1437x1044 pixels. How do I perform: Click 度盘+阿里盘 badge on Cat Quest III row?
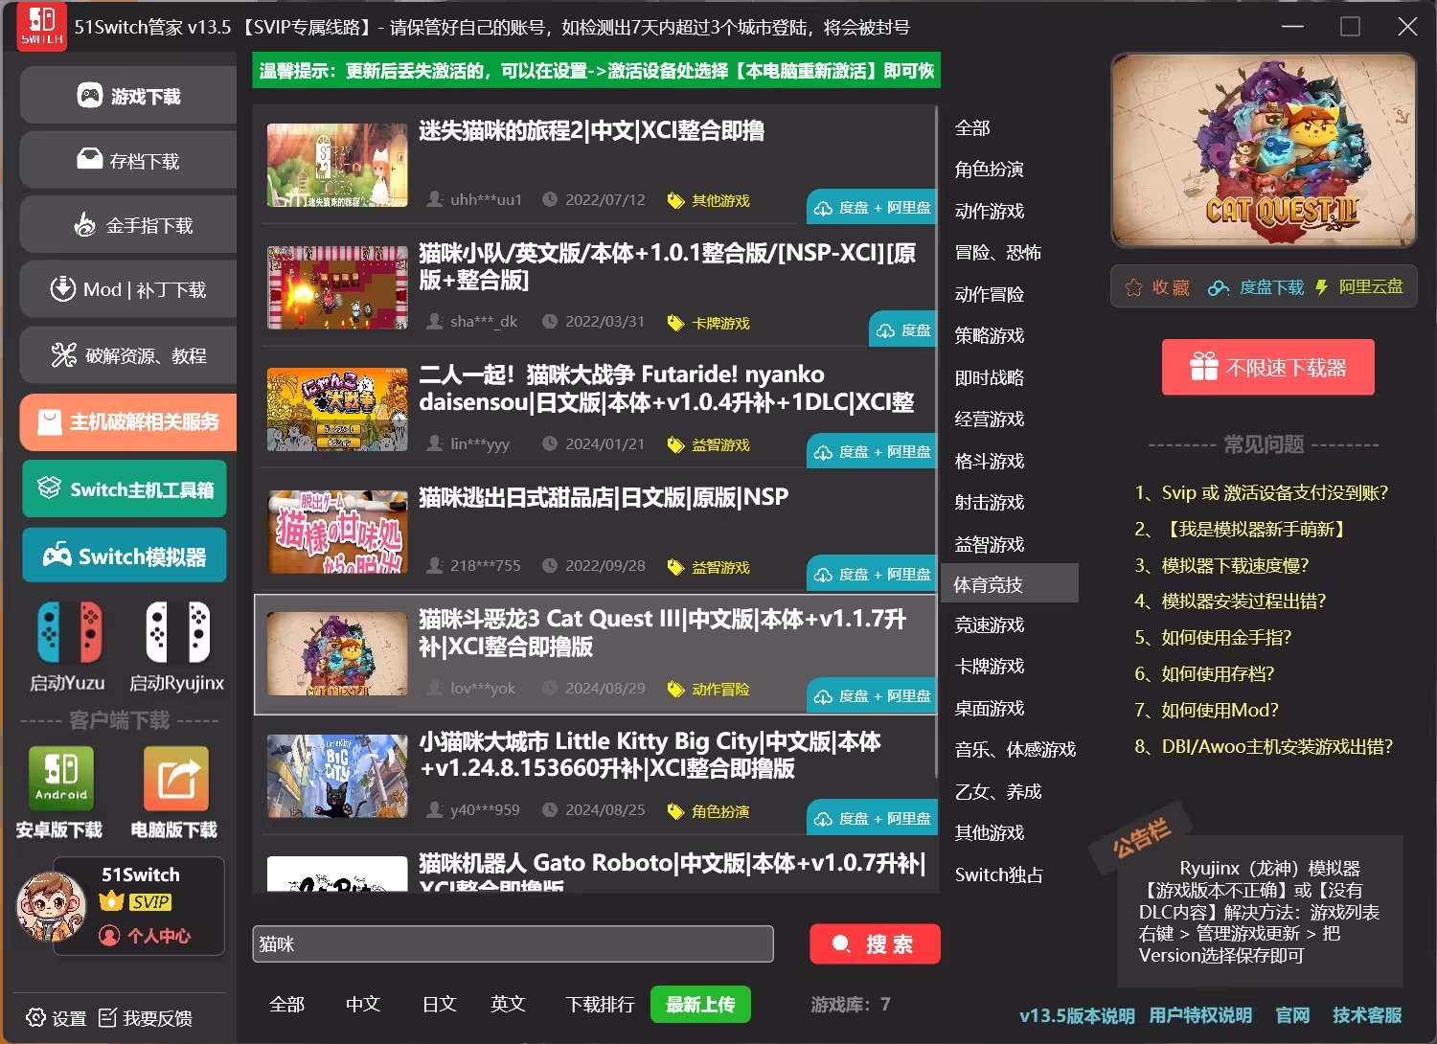pyautogui.click(x=871, y=695)
